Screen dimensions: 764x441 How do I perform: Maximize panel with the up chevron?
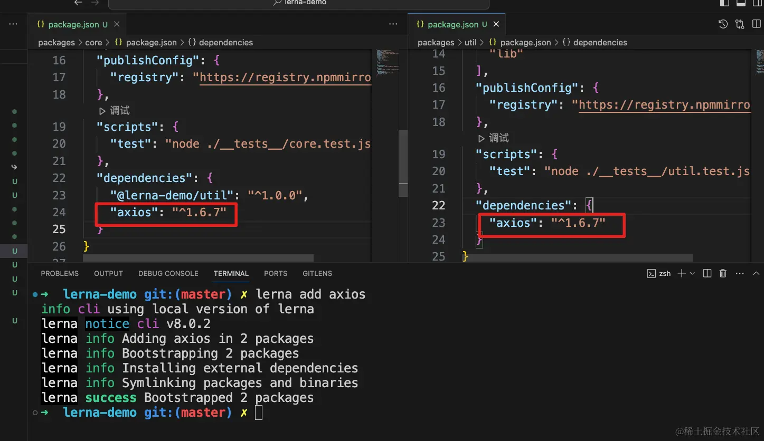[x=757, y=273]
